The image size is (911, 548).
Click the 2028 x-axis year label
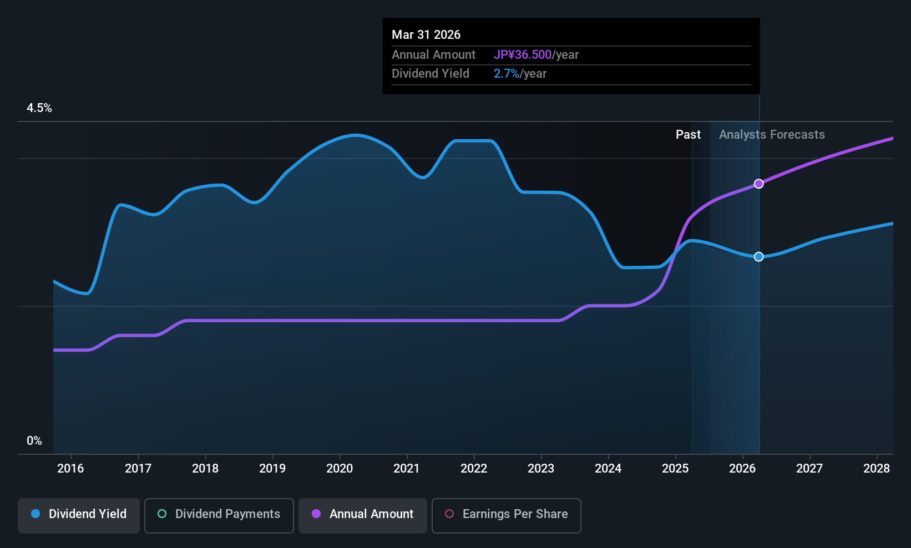point(877,468)
